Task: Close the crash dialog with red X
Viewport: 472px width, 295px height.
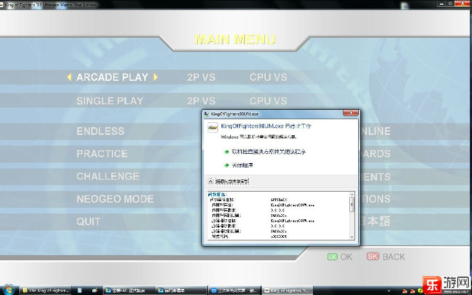Action: [351, 113]
